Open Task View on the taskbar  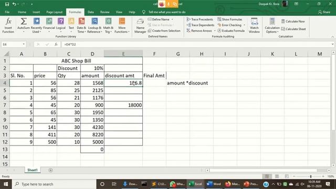(114, 184)
